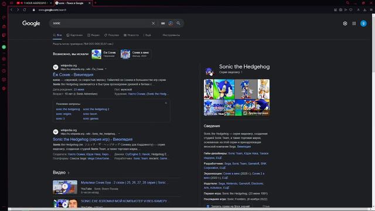375x211 pixels.
Task: Open the Google apps grid
Action: 354,23
